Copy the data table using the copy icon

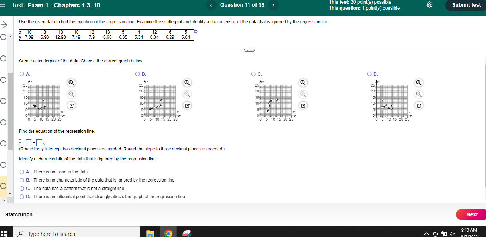(196, 33)
